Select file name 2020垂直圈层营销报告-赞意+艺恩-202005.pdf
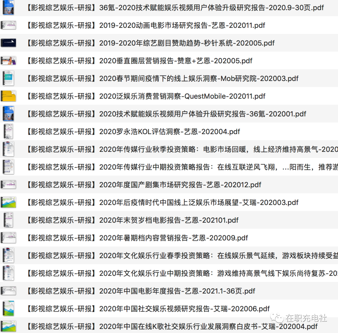This screenshot has width=338, height=333. click(139, 61)
